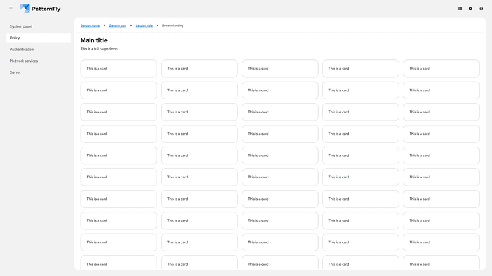Viewport: 492px width, 276px height.
Task: Click the Section home breadcrumb link
Action: [90, 26]
